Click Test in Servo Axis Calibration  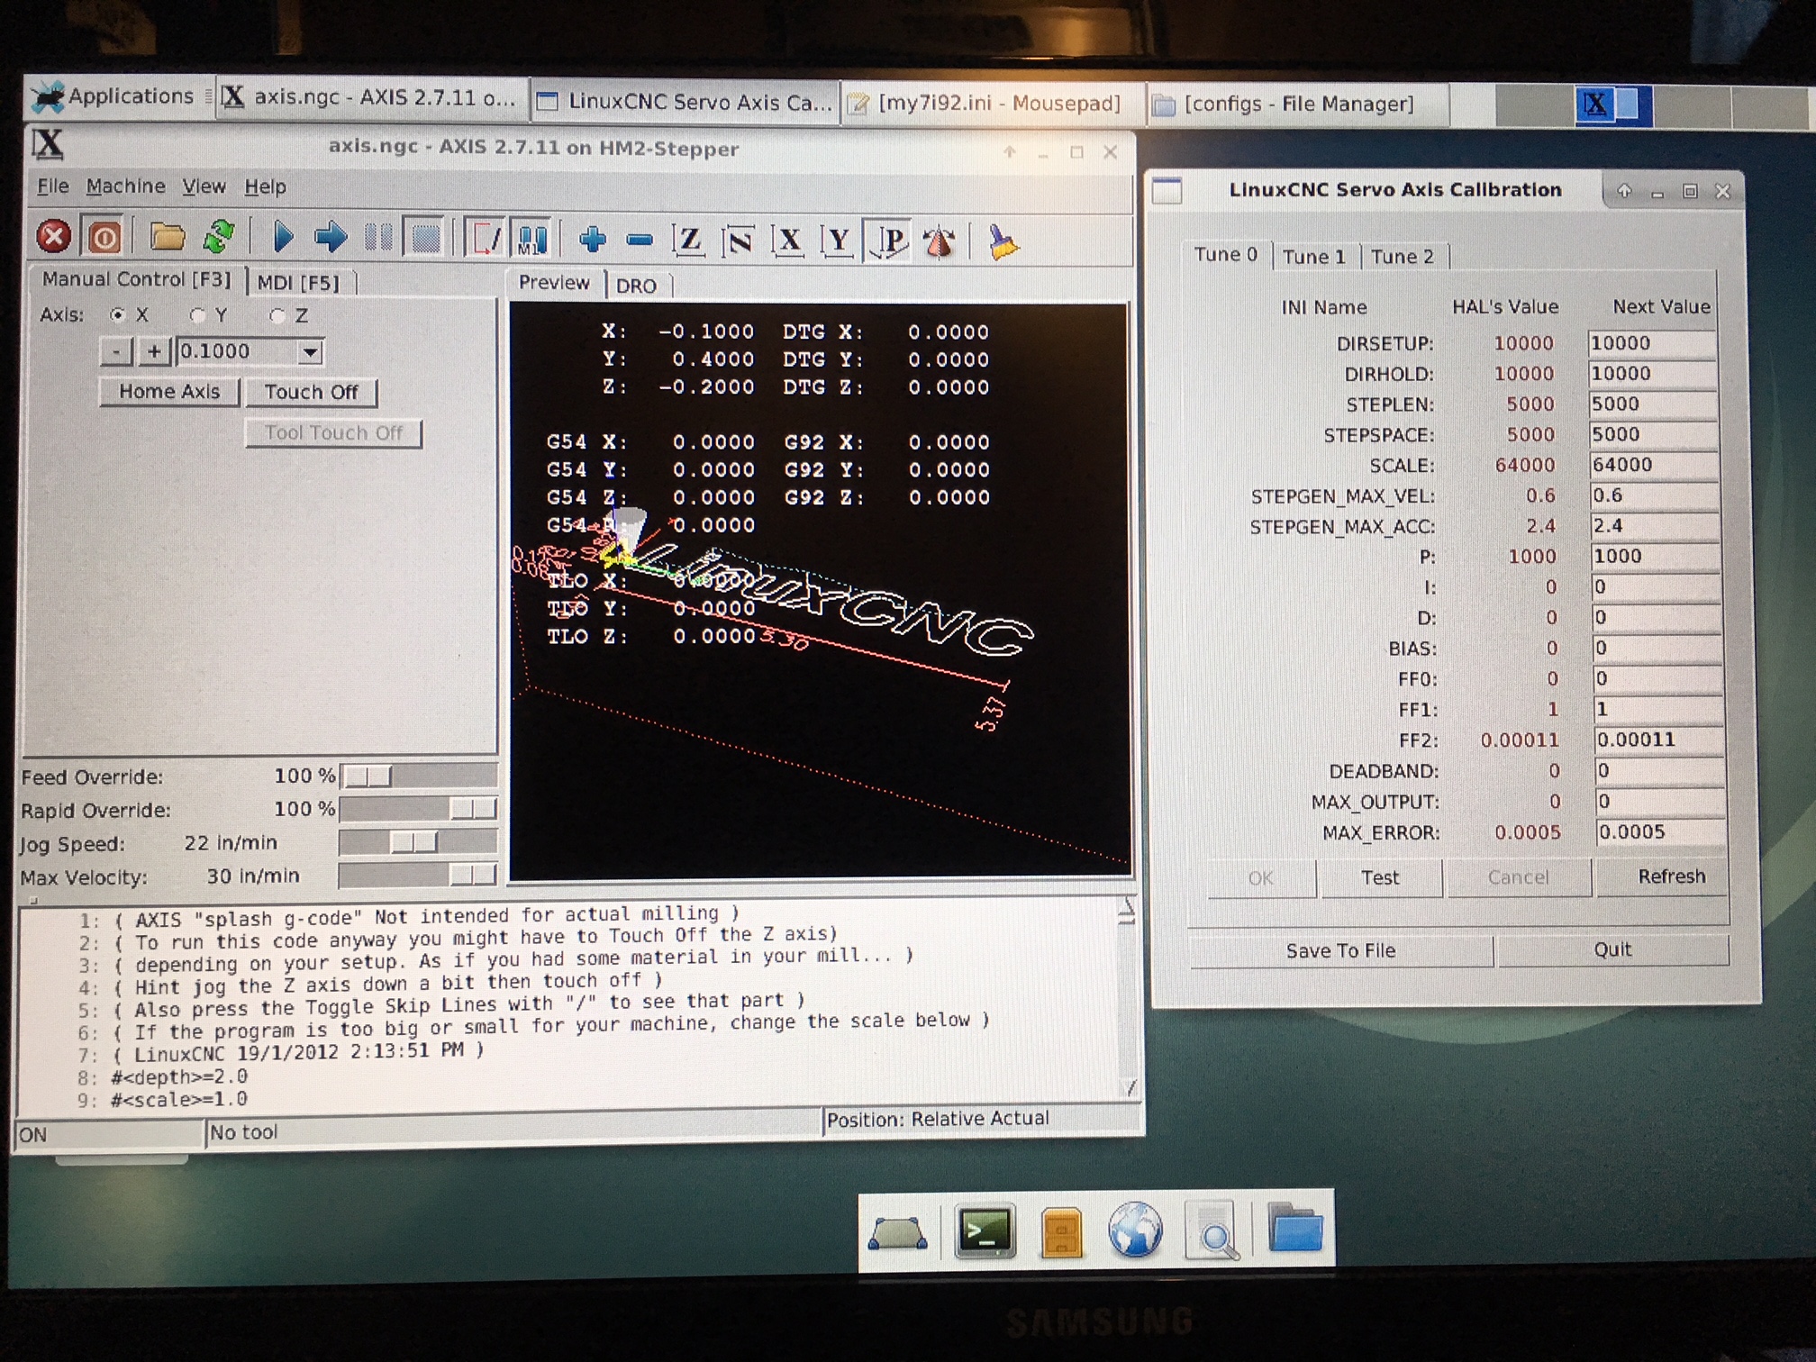coord(1380,877)
